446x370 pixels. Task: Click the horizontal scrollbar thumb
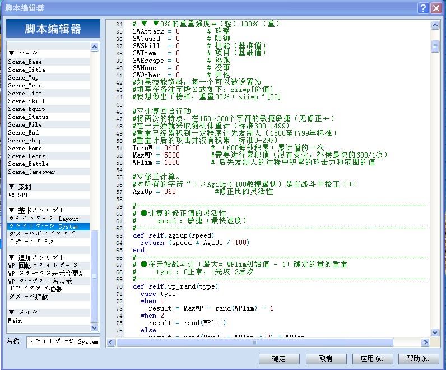point(255,342)
